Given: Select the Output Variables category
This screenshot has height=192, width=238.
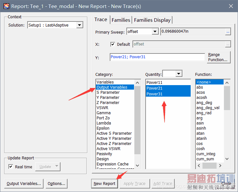Looking at the screenshot, I should tap(115, 87).
